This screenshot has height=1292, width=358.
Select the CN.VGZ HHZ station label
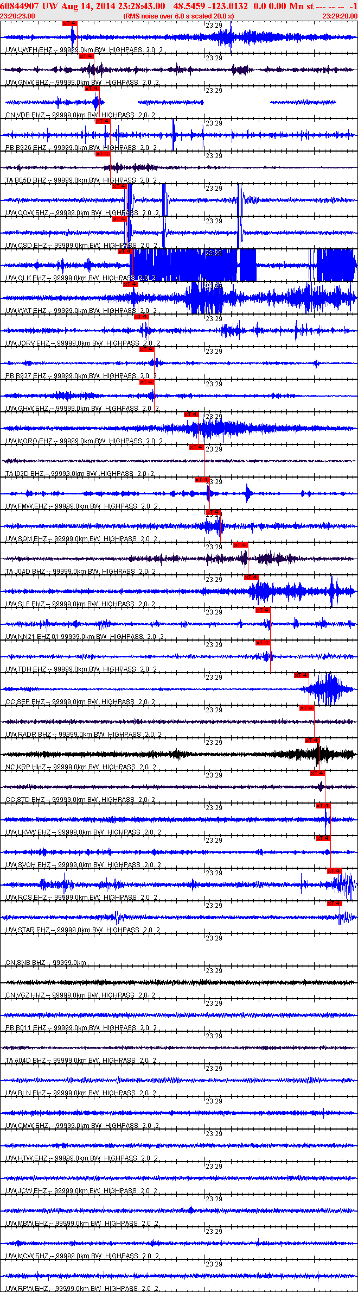pyautogui.click(x=25, y=995)
